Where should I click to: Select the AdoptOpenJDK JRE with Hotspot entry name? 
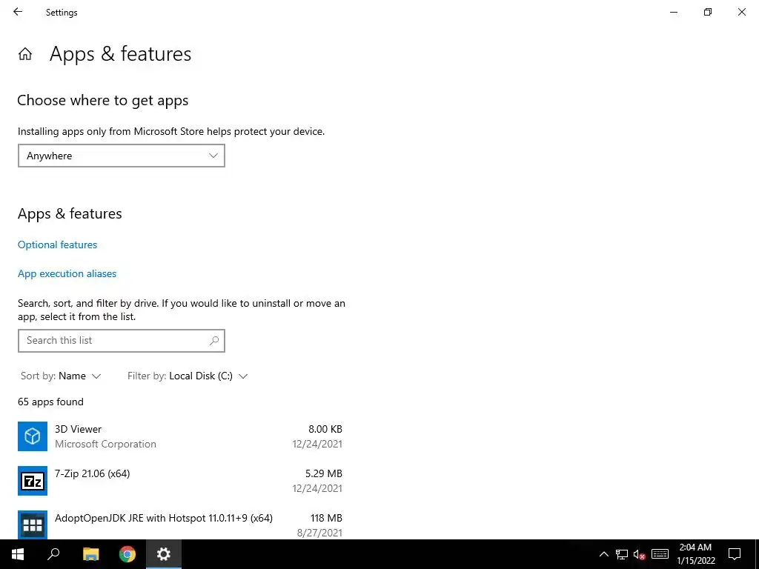click(x=164, y=518)
